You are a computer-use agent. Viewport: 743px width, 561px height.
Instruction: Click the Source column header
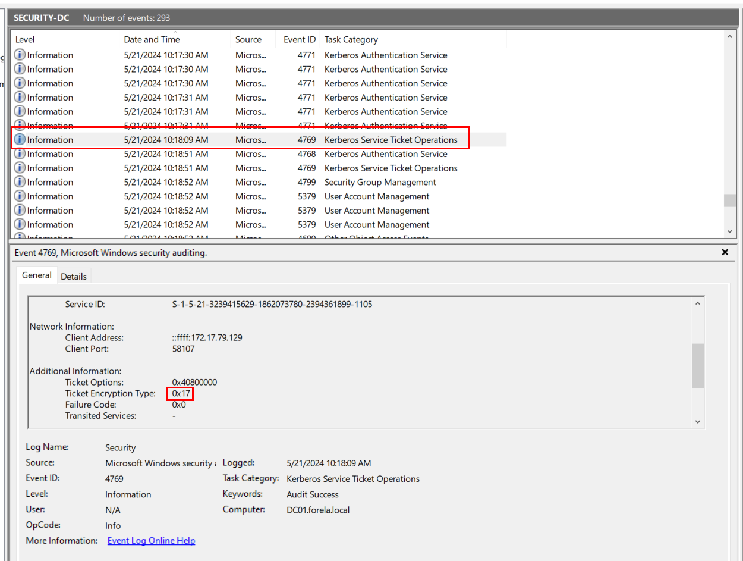(248, 40)
